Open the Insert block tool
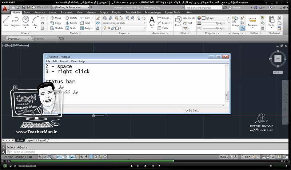Image resolution: width=291 pixels, height=170 pixels. coord(178,21)
